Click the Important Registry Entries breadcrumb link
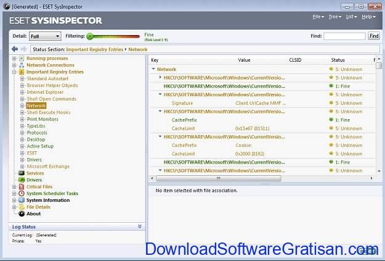The image size is (385, 261). coord(94,49)
